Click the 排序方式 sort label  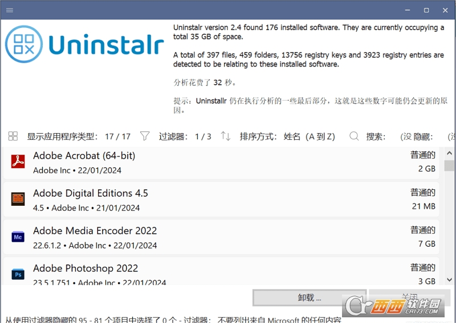[x=258, y=136]
